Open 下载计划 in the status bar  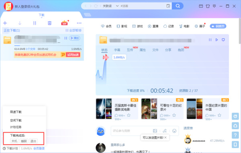10,149
